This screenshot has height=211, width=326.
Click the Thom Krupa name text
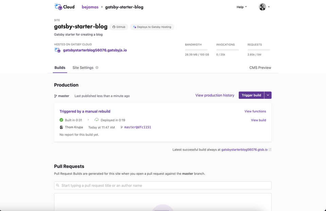[74, 127]
